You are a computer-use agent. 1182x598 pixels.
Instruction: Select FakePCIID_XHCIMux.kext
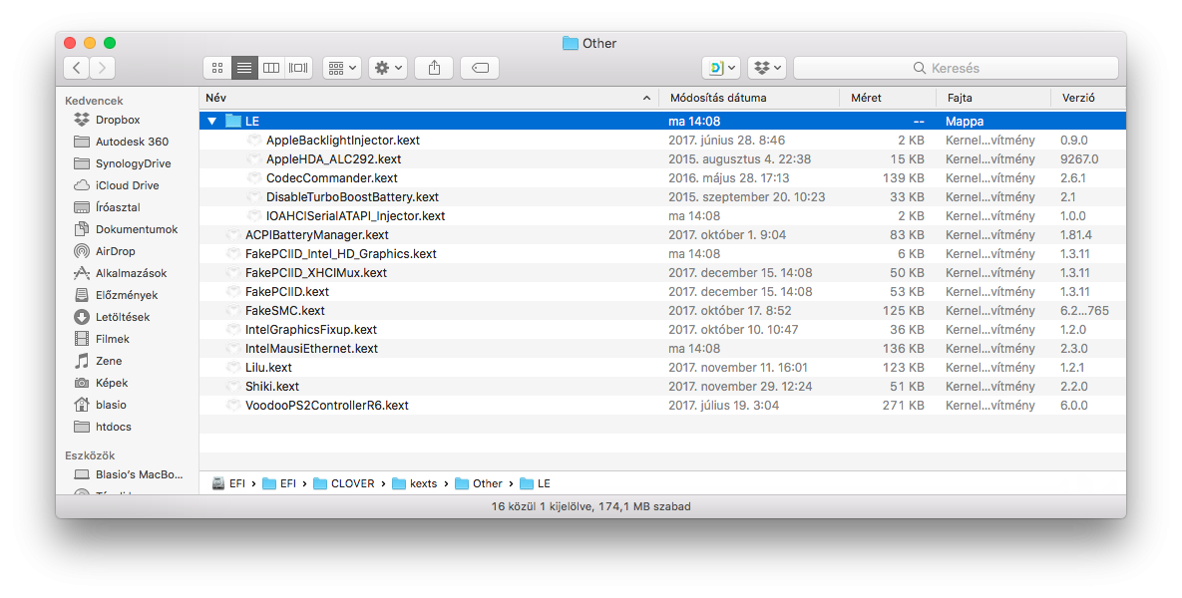(x=662, y=273)
